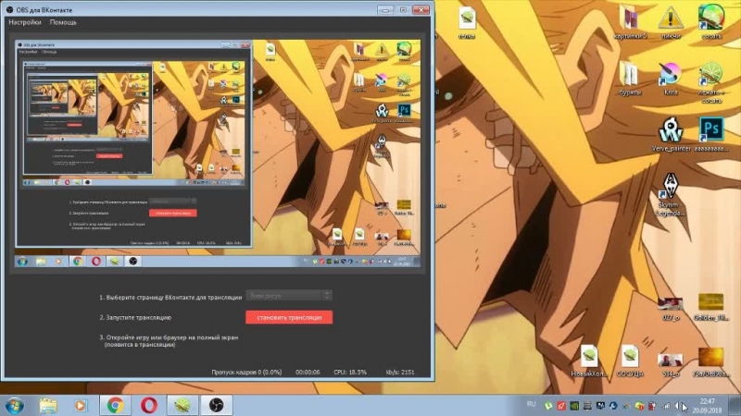Open the Krita desktop shortcut

click(671, 79)
